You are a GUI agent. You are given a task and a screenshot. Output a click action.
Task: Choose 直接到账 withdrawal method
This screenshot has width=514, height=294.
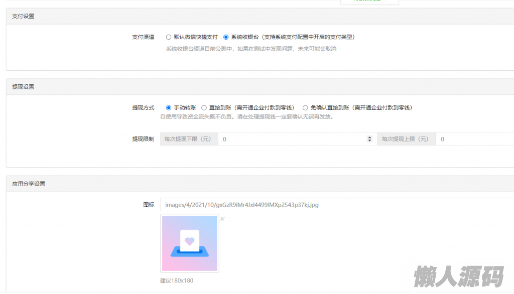[204, 107]
